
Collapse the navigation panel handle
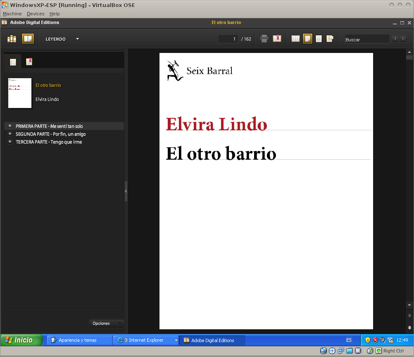(x=126, y=191)
